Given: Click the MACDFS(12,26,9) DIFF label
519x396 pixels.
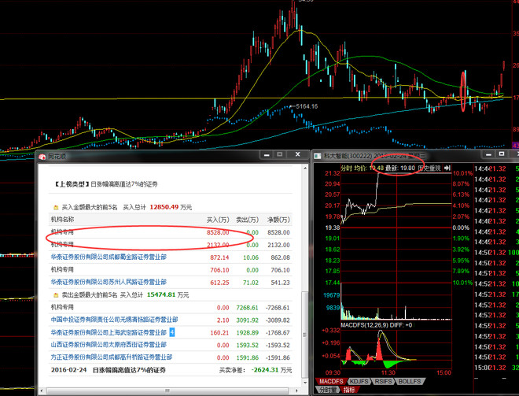Looking at the screenshot, I should [377, 325].
